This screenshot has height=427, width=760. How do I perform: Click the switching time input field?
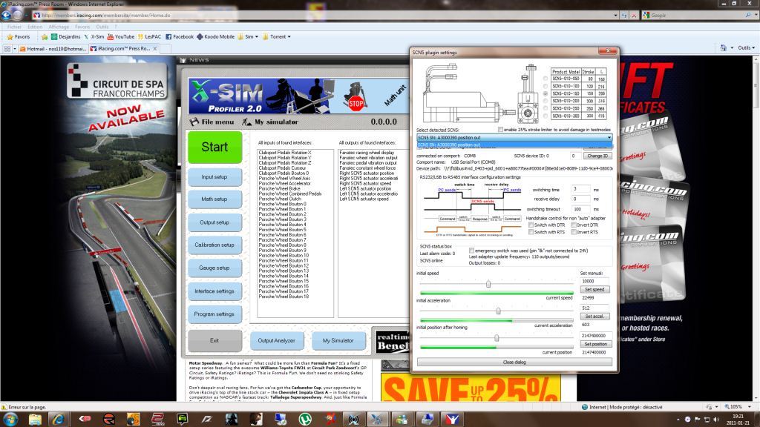coord(580,189)
